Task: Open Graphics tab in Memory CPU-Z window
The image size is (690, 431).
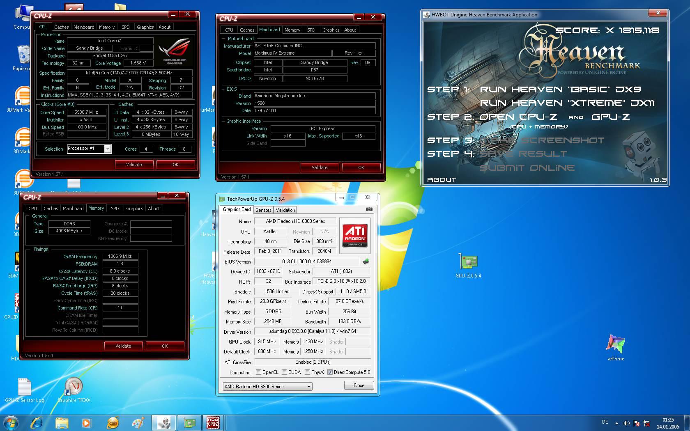Action: coord(135,209)
